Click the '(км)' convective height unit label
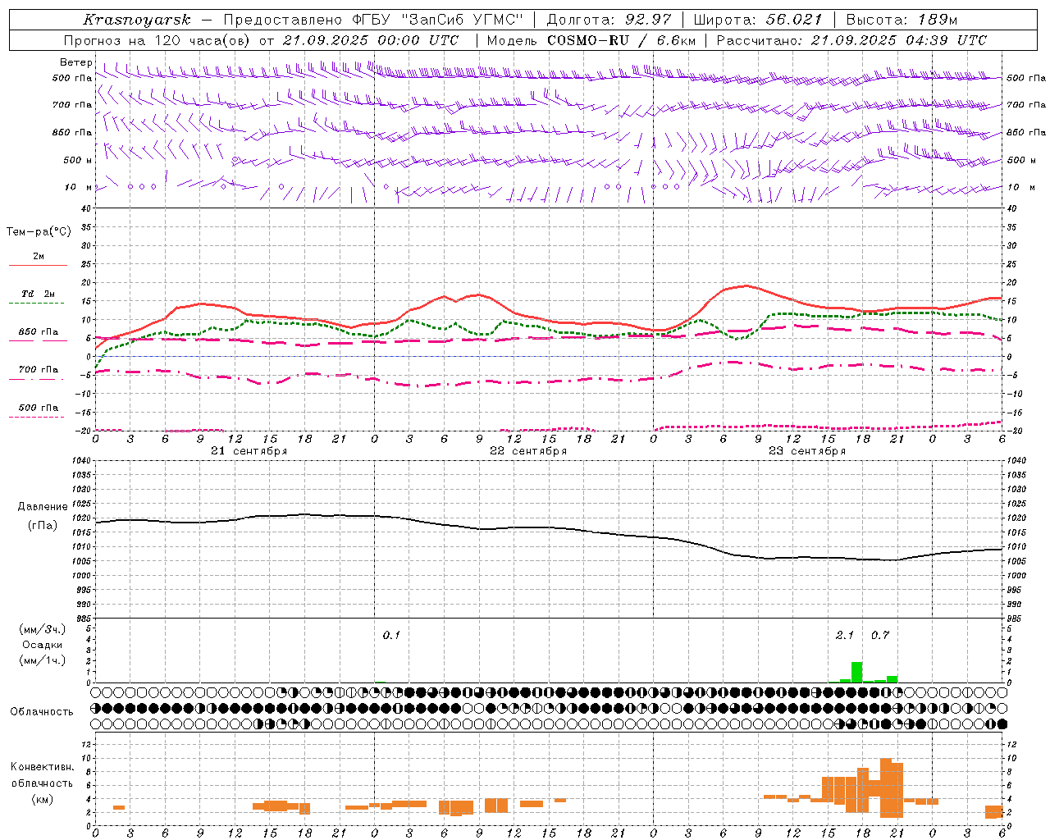The height and width of the screenshot is (840, 1050). point(43,799)
